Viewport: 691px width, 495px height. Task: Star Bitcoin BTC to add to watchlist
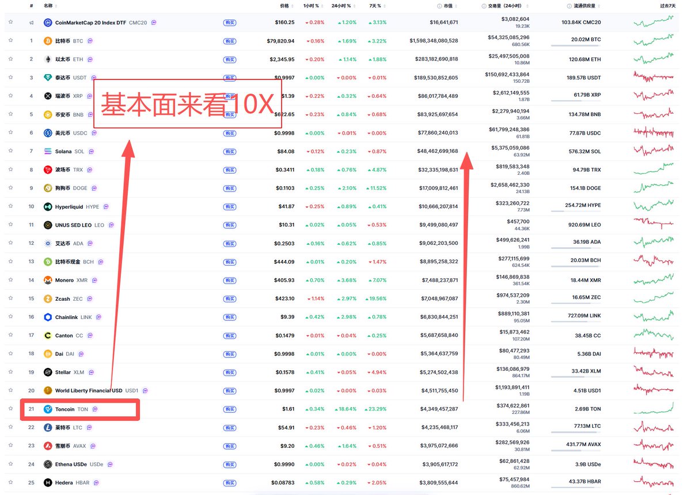point(11,41)
